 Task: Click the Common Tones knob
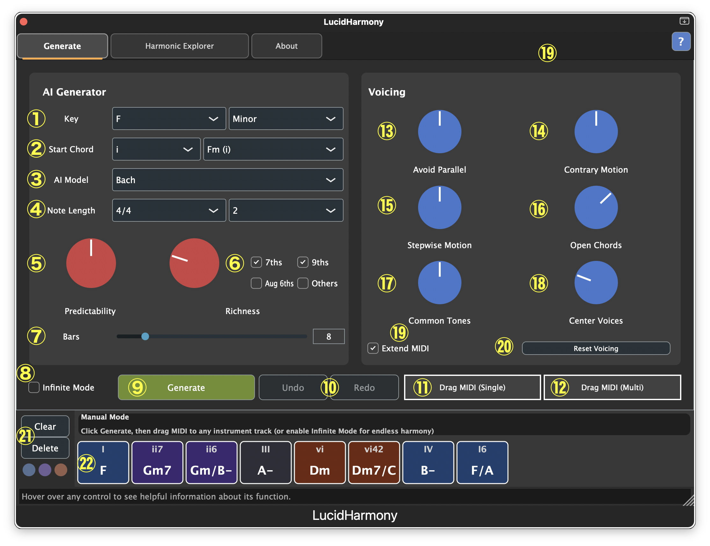pos(439,283)
